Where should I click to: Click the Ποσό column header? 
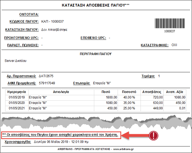[106, 92]
